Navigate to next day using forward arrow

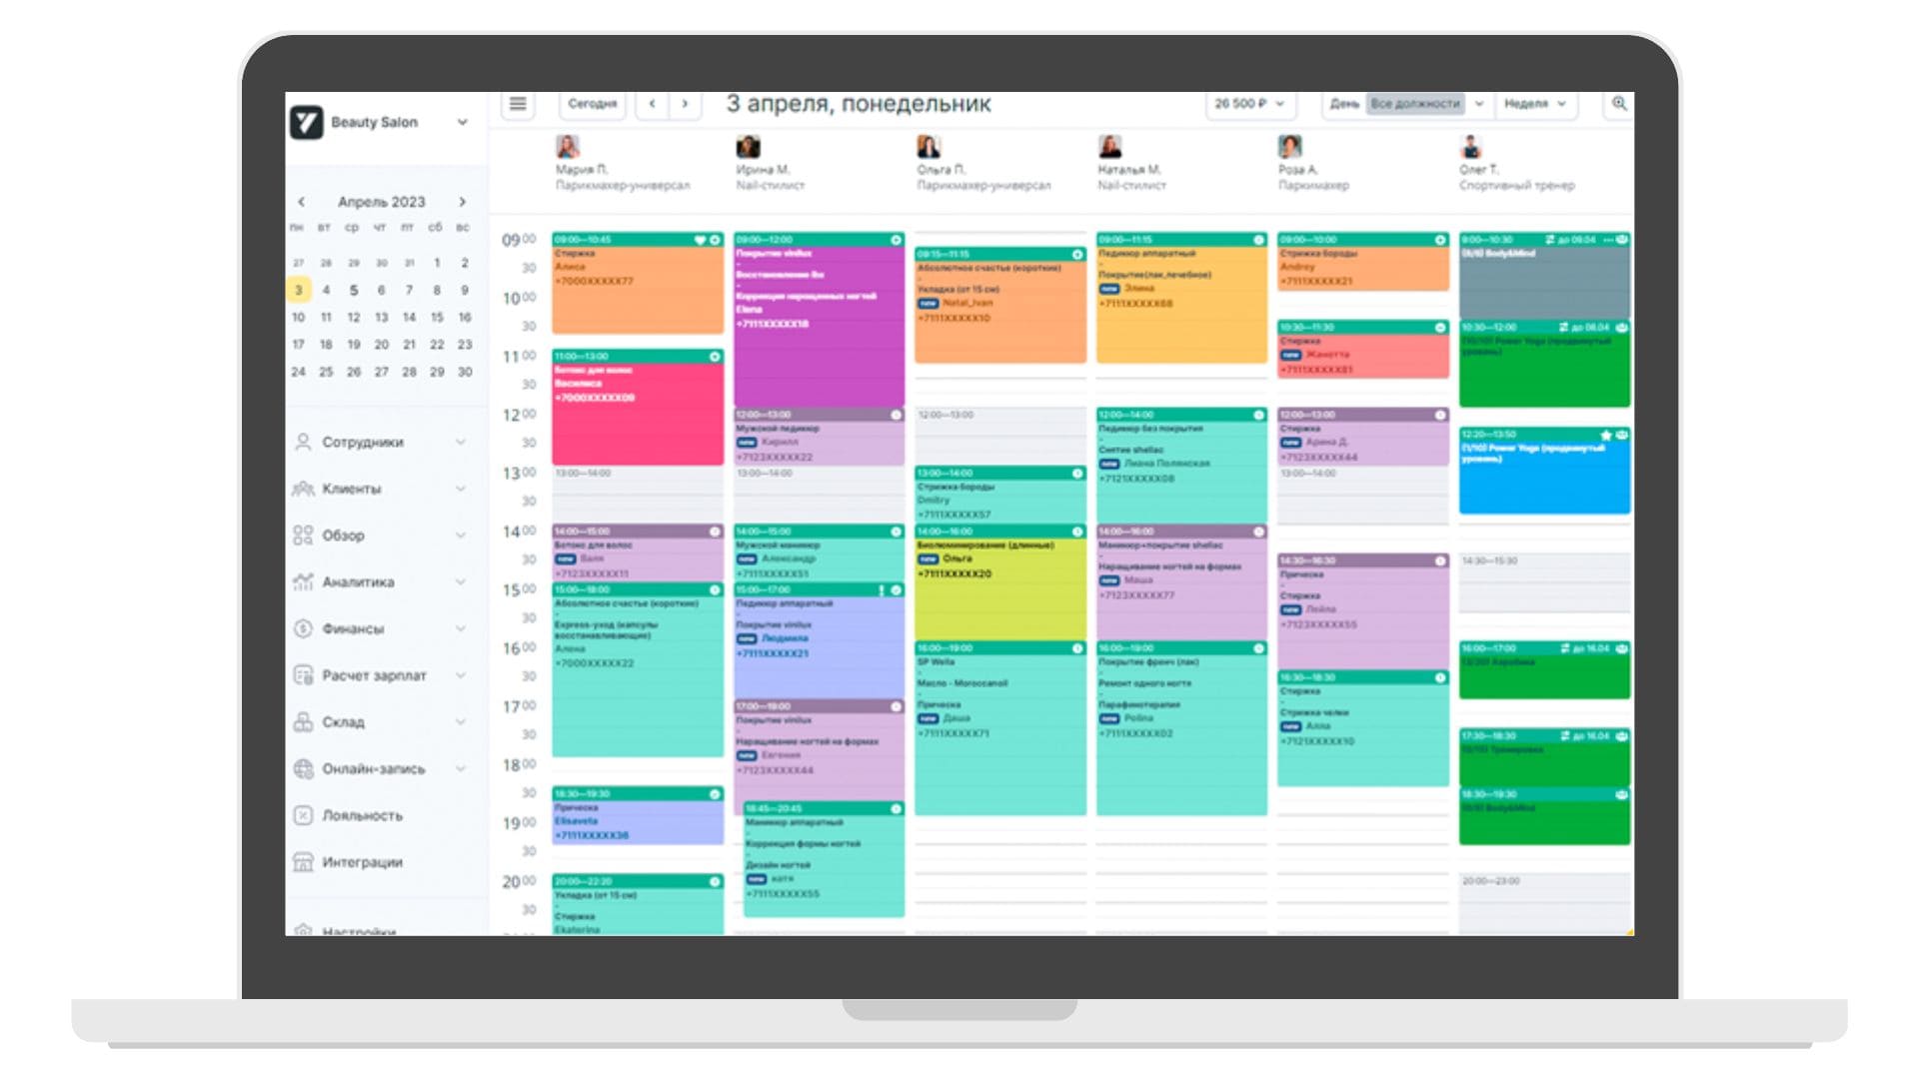pos(687,105)
